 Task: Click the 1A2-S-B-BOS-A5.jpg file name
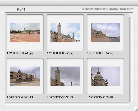point(60,97)
